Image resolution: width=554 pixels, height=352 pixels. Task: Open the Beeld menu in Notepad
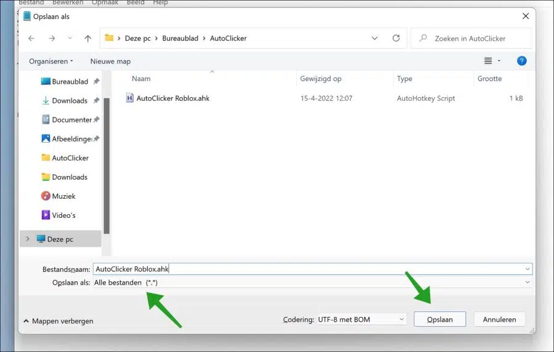point(135,2)
